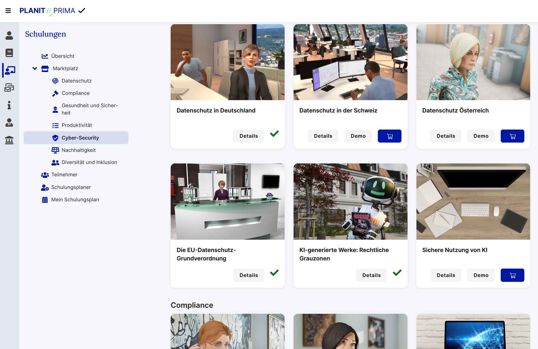The width and height of the screenshot is (538, 349).
Task: Select the Datenschutz category
Action: pos(77,81)
